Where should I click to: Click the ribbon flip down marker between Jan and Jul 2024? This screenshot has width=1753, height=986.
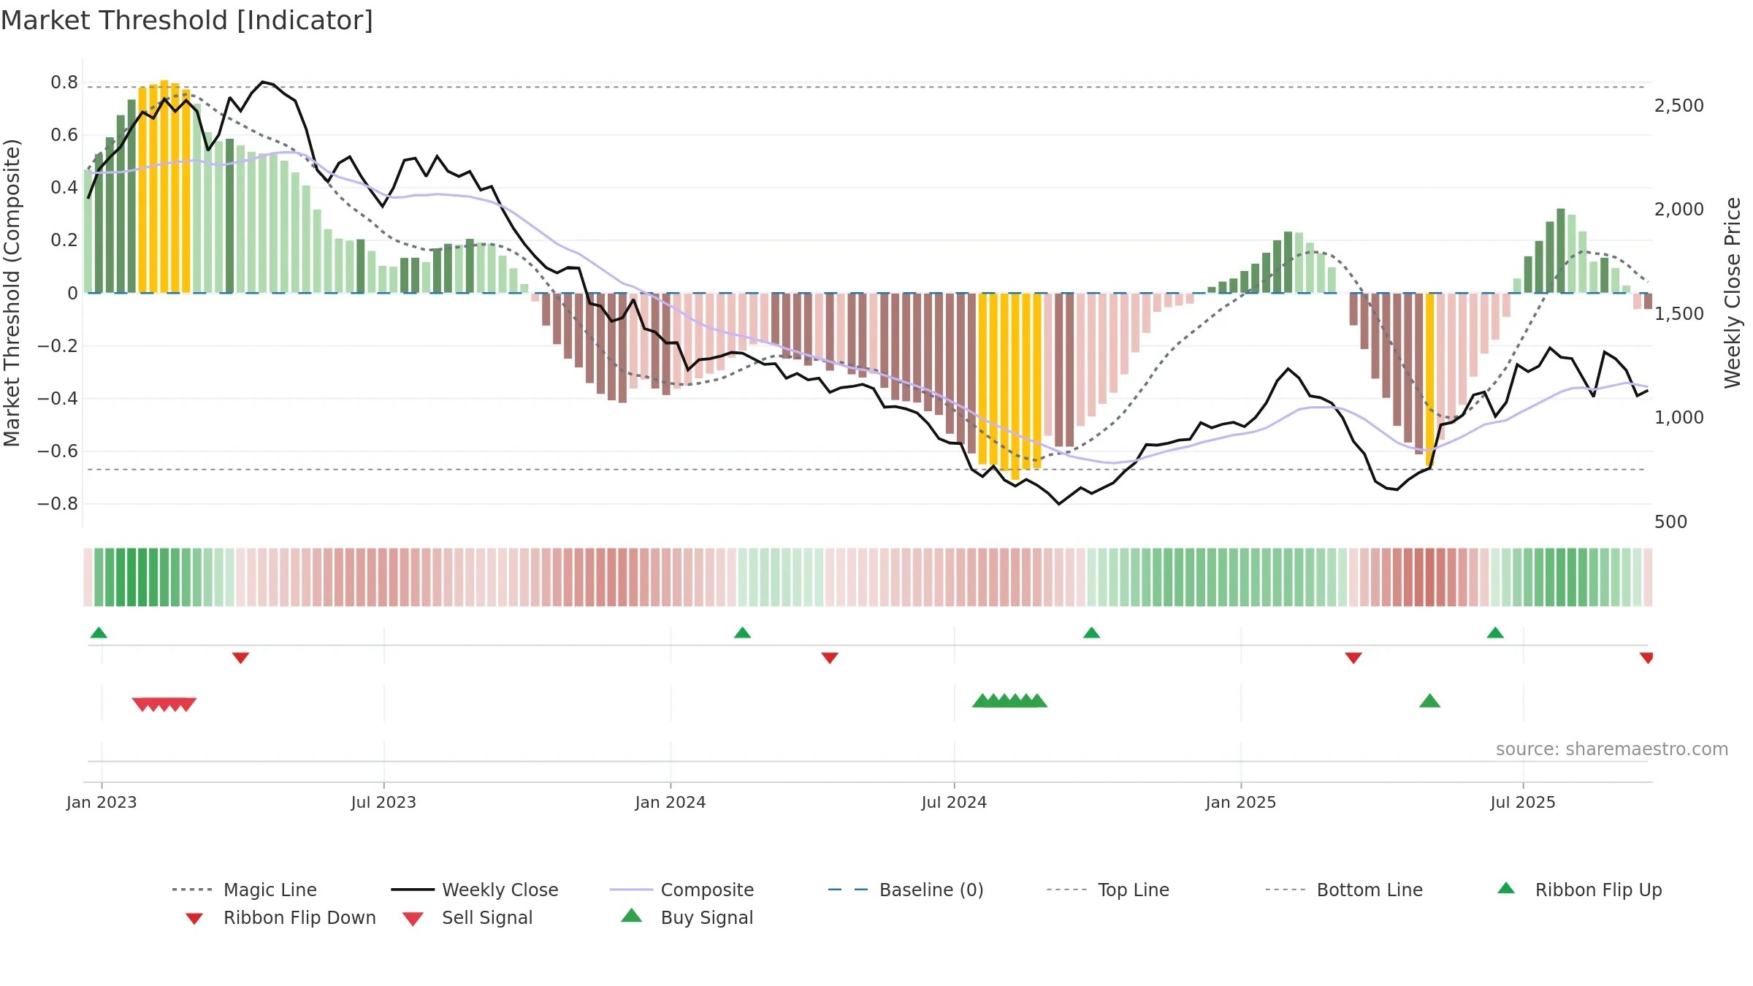click(829, 658)
